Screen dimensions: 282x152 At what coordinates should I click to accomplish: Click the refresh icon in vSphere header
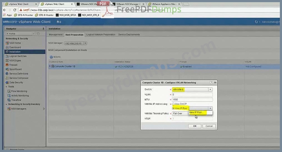[256, 22]
